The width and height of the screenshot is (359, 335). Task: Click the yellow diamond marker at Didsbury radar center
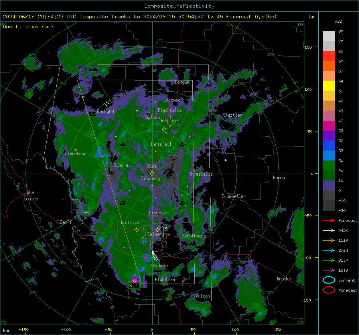152,174
